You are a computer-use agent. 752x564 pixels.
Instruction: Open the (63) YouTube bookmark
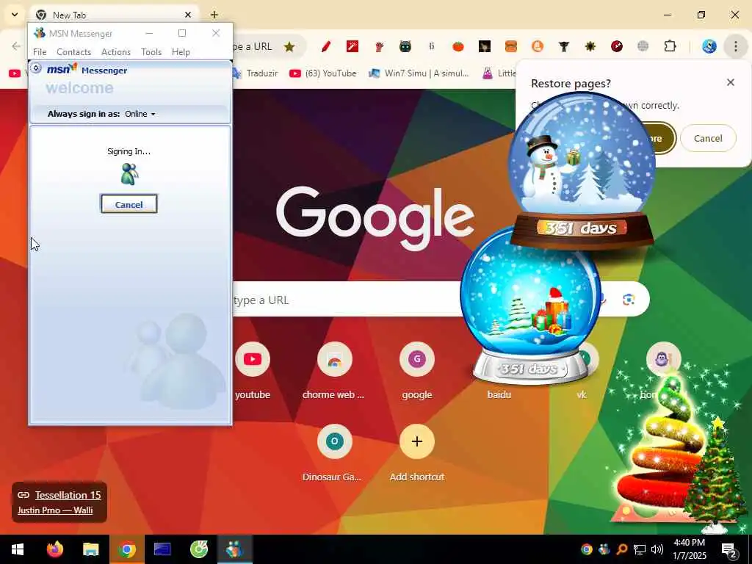point(323,73)
